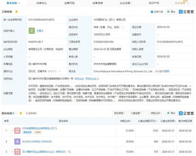Open the 股东类型 dropdown

[x=120, y=113]
